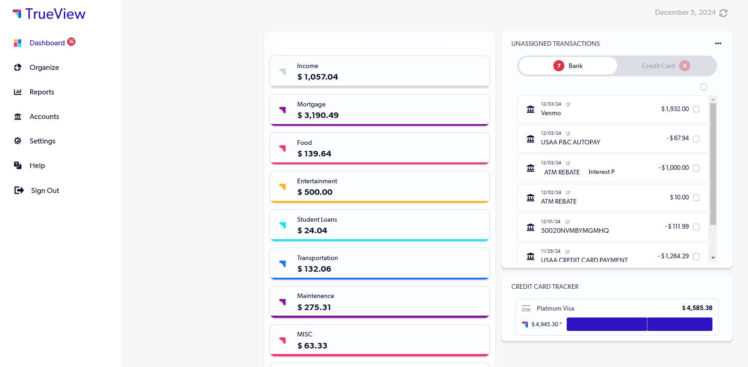
Task: Click the Credit Card Tracker heading
Action: (545, 286)
